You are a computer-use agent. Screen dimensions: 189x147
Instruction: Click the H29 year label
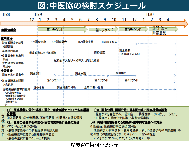point(38,14)
